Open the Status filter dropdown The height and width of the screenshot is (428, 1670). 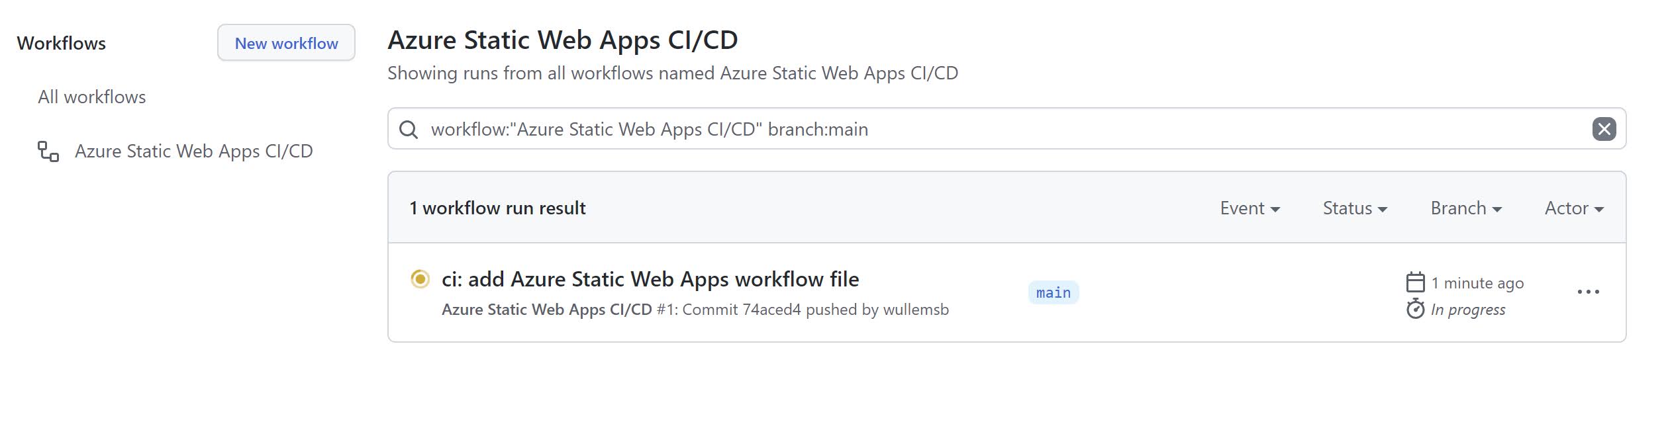point(1355,208)
